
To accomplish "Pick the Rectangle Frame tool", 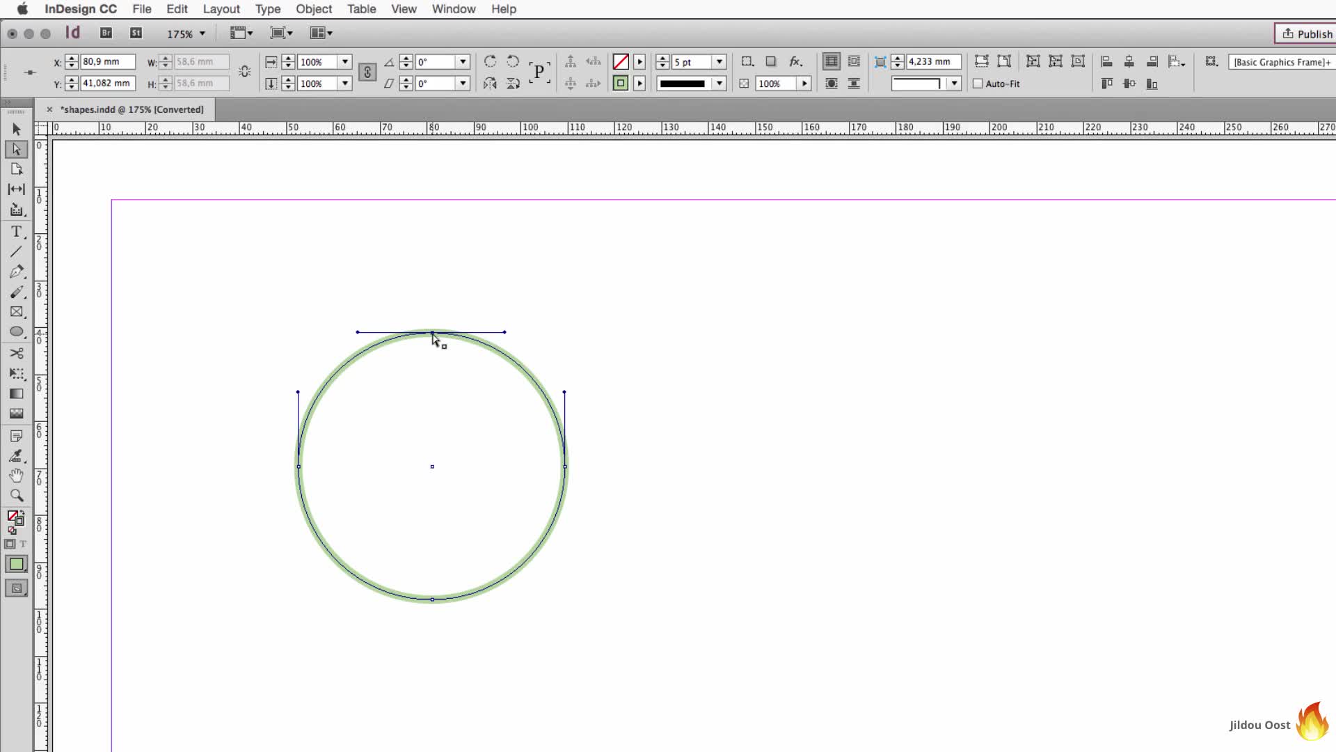I will [17, 312].
